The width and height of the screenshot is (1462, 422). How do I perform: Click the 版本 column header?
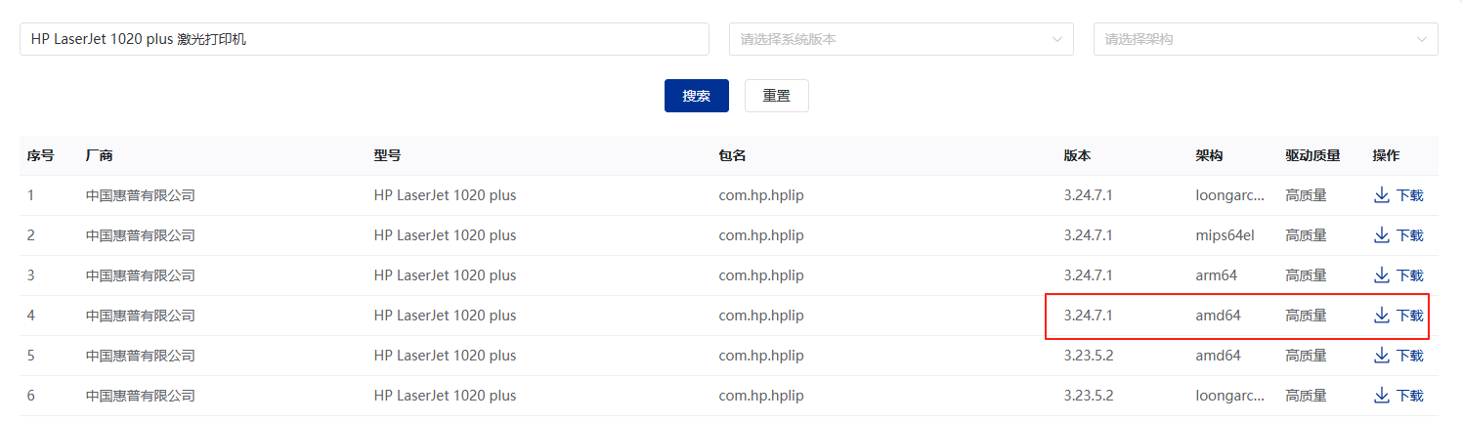1078,155
